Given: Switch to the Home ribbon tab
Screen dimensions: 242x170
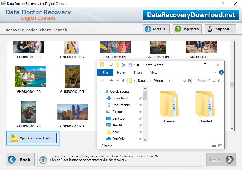Looking at the screenshot, I should click(121, 73).
